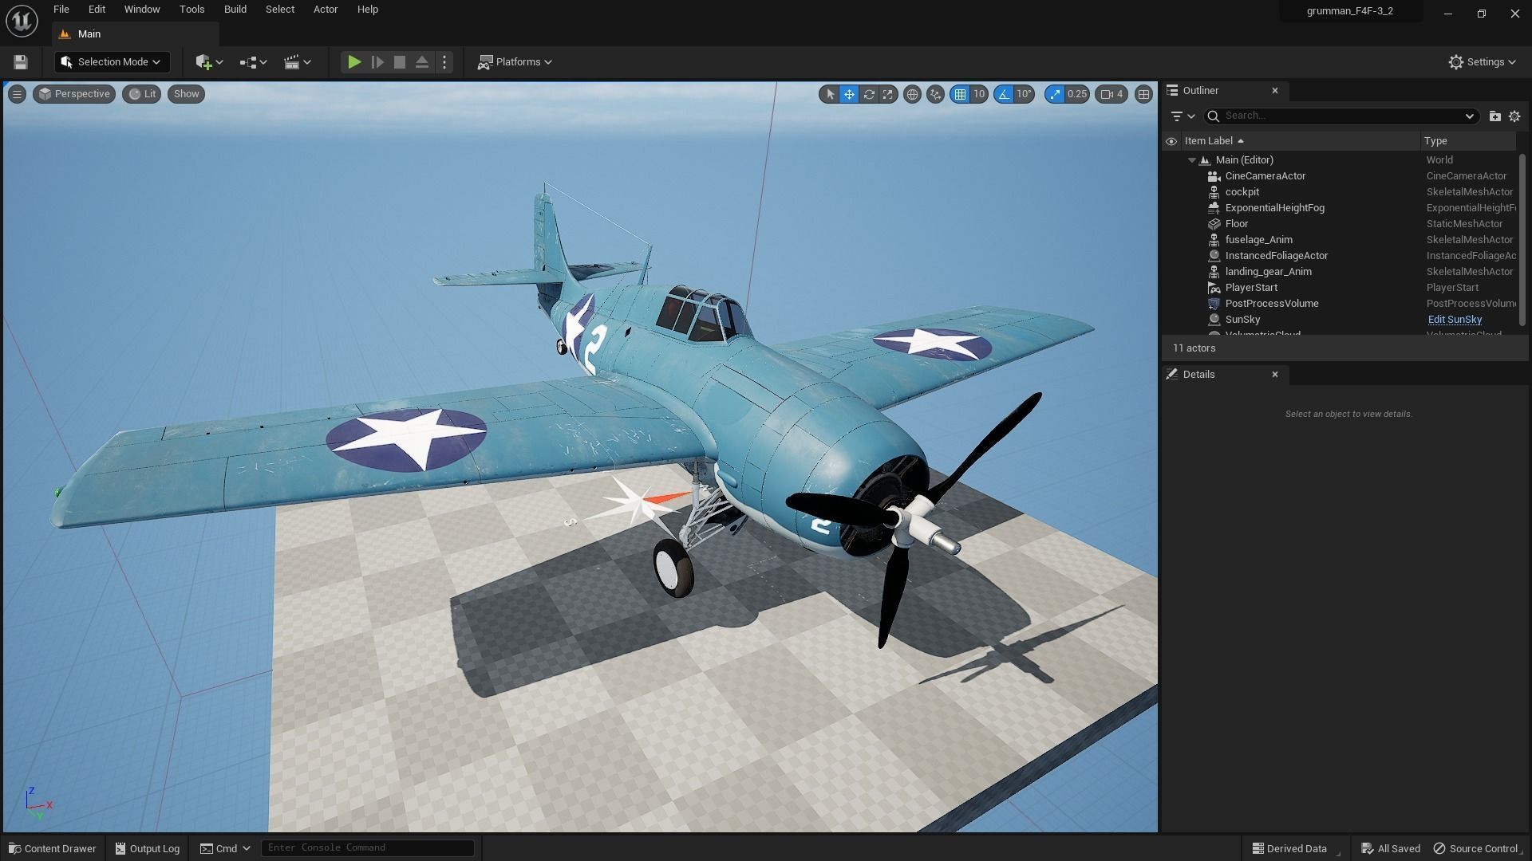Viewport: 1532px width, 861px height.
Task: Toggle world/local coordinate space globe icon
Action: click(912, 94)
